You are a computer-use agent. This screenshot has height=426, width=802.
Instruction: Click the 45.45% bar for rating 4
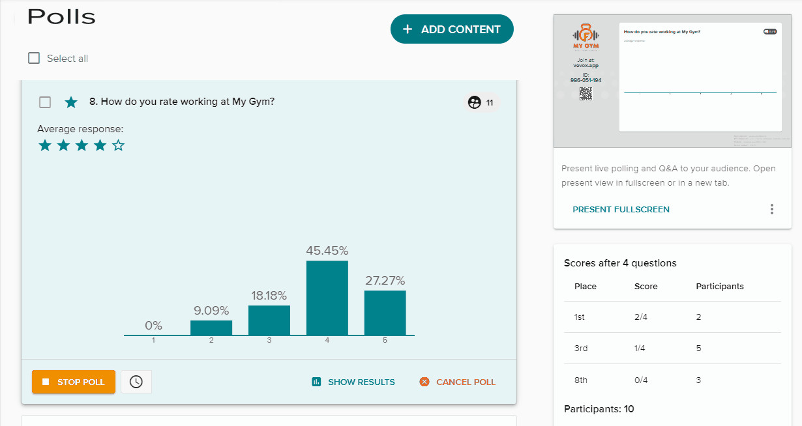[327, 298]
